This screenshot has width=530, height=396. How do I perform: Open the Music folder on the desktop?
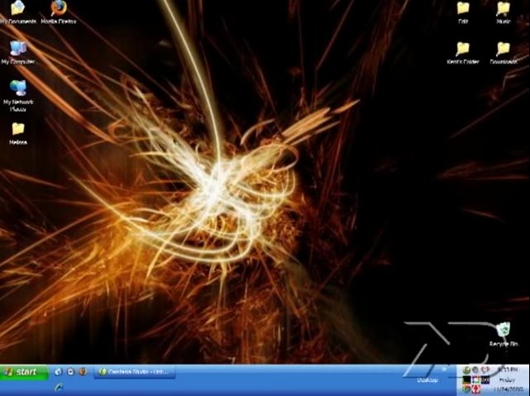pyautogui.click(x=504, y=13)
